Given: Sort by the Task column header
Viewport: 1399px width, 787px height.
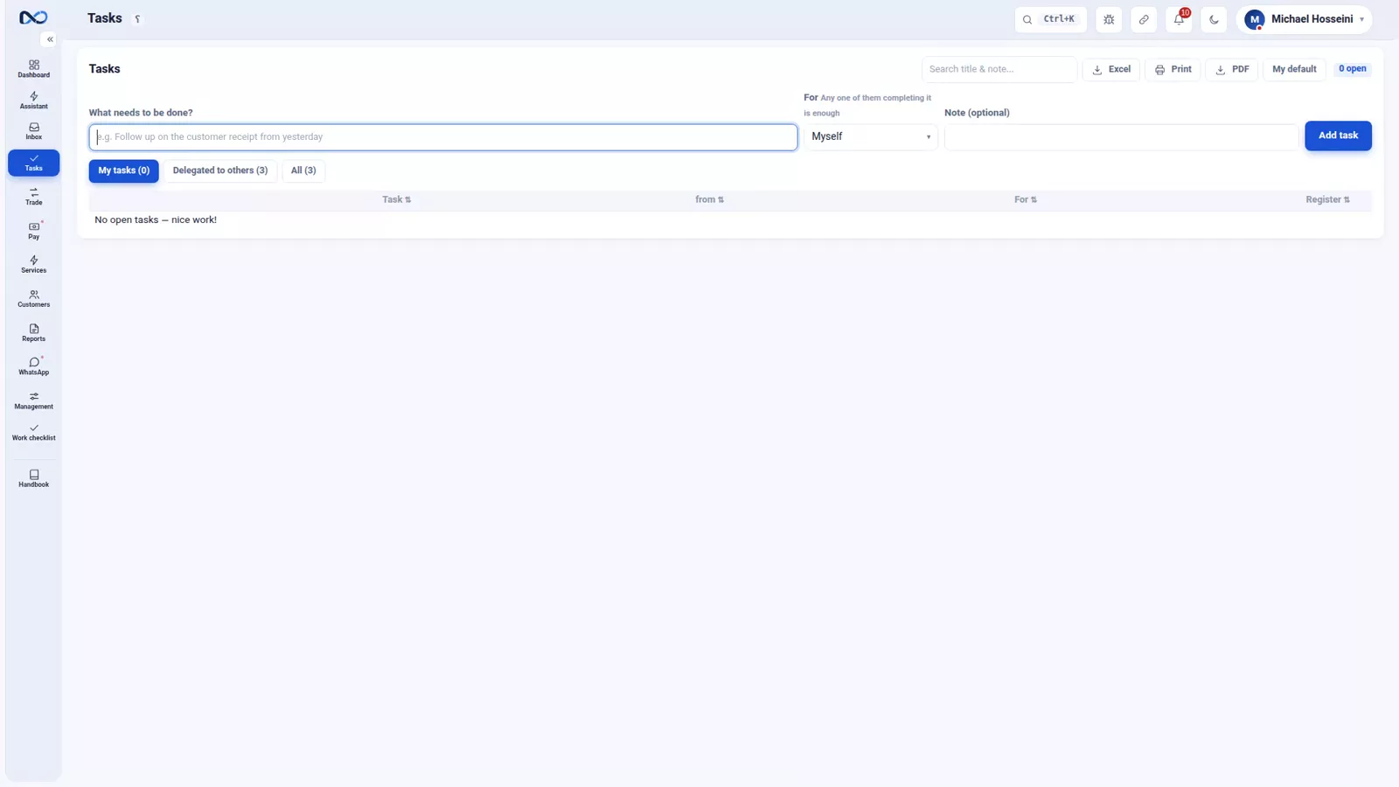Looking at the screenshot, I should coord(396,200).
